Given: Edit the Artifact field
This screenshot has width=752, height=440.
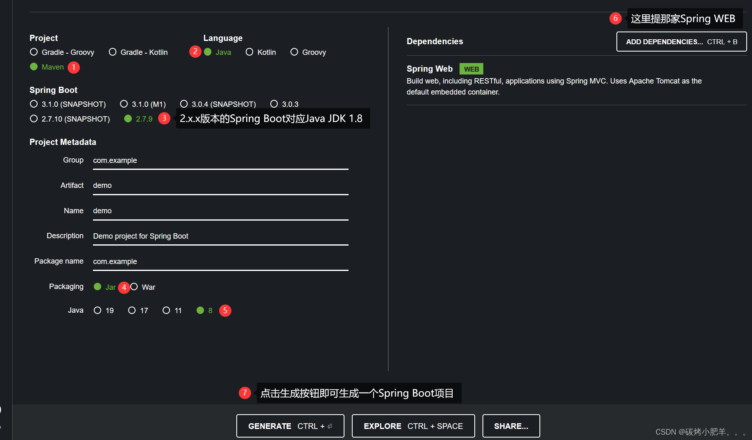Looking at the screenshot, I should pos(221,186).
